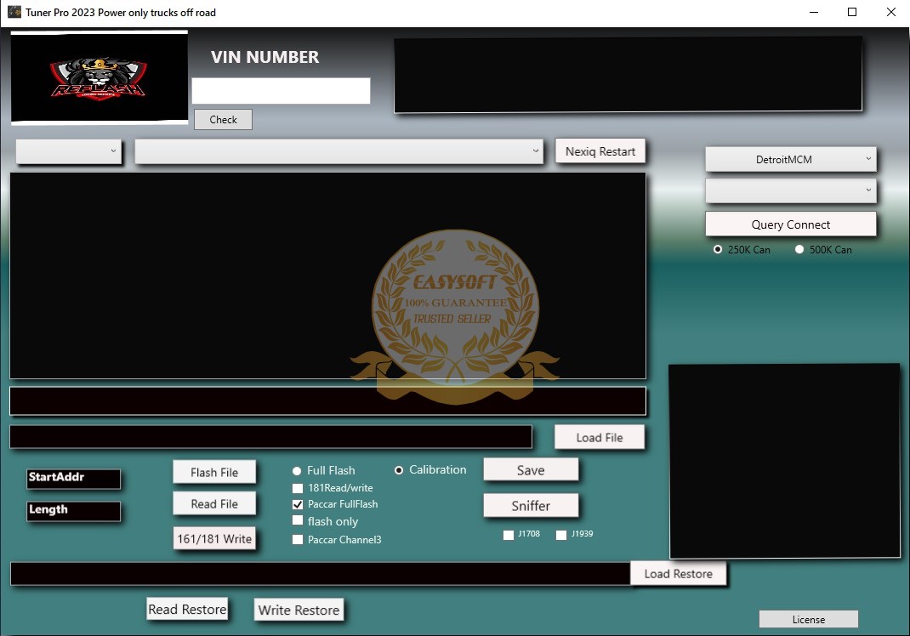Open the DetroitMCM dropdown

790,159
